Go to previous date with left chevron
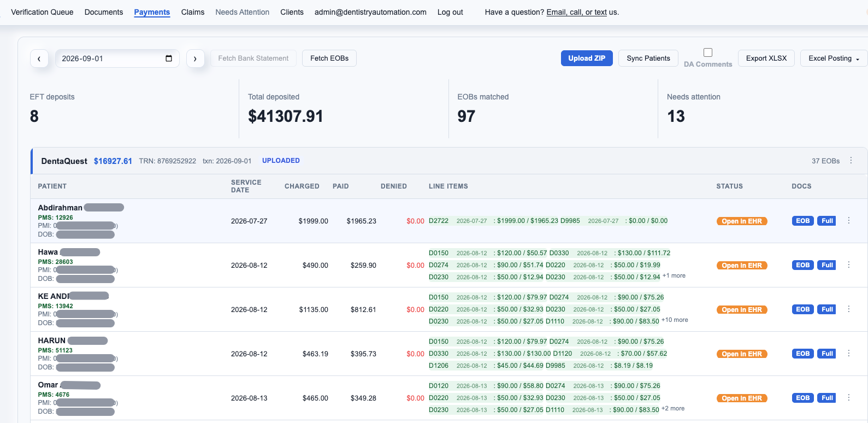868x423 pixels. click(39, 58)
